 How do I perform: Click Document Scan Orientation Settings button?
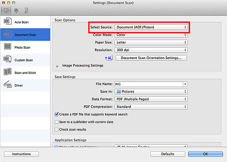(x=151, y=58)
